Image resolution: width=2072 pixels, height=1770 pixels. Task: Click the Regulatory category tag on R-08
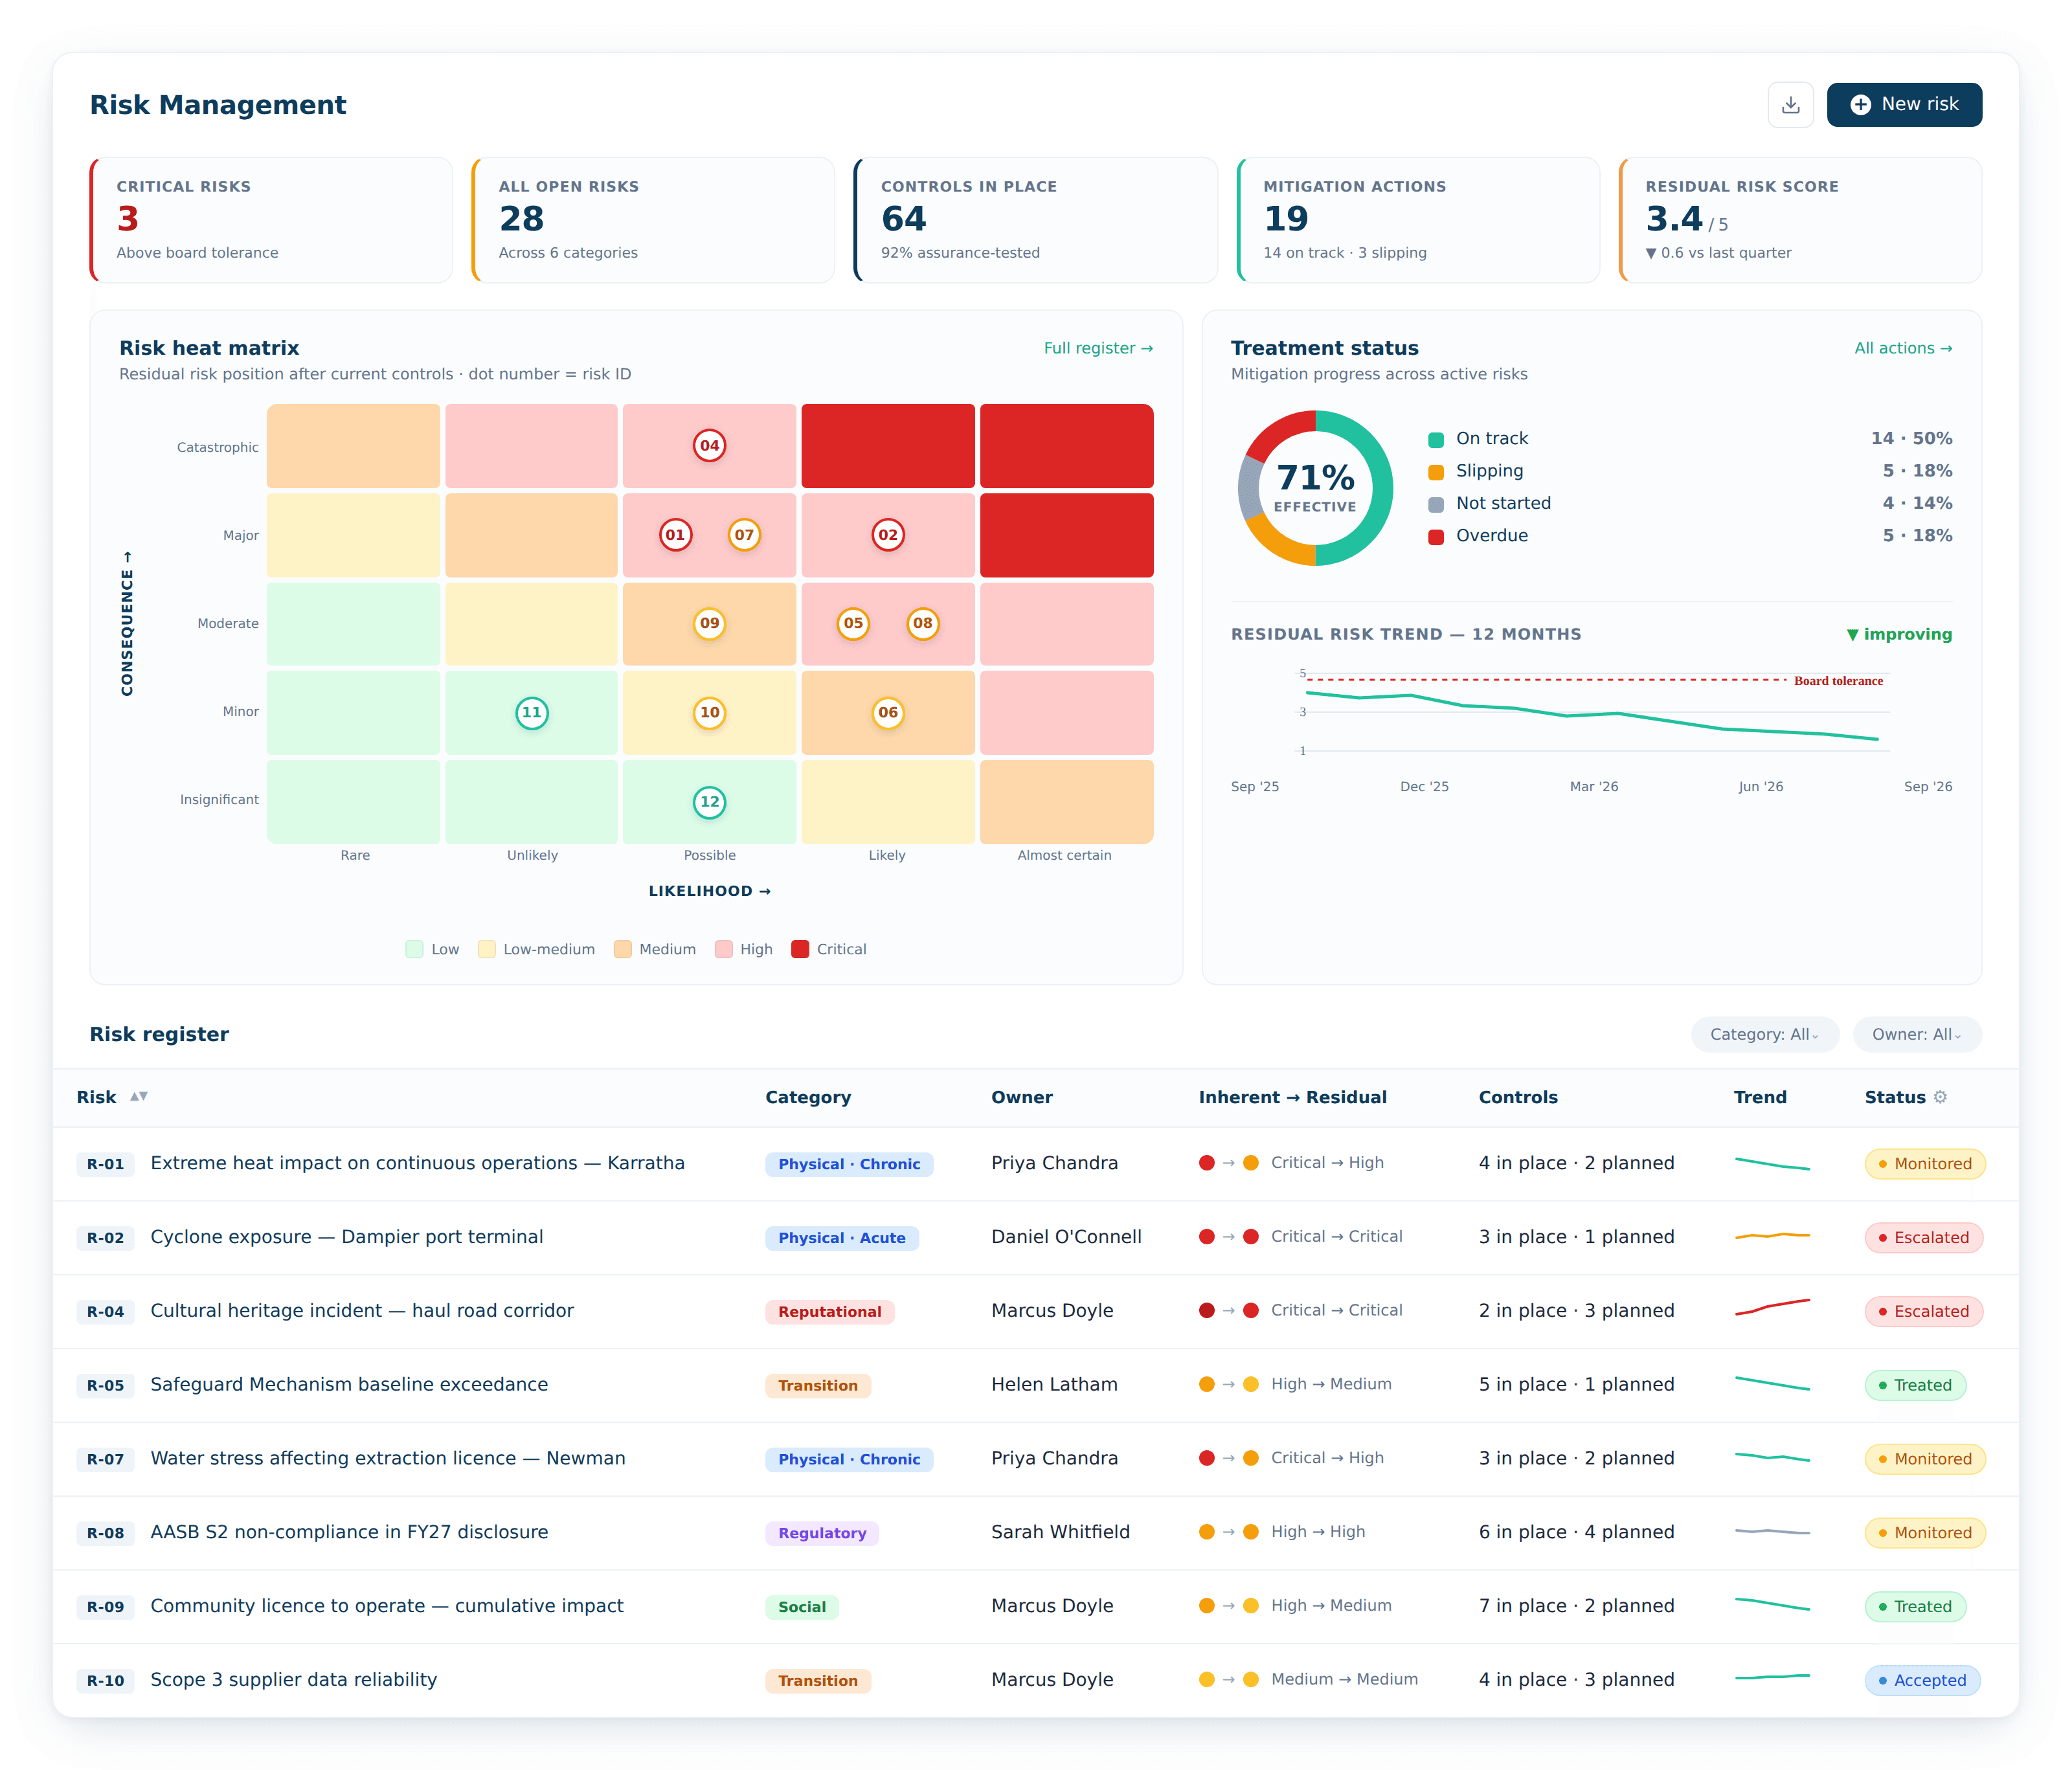tap(822, 1533)
